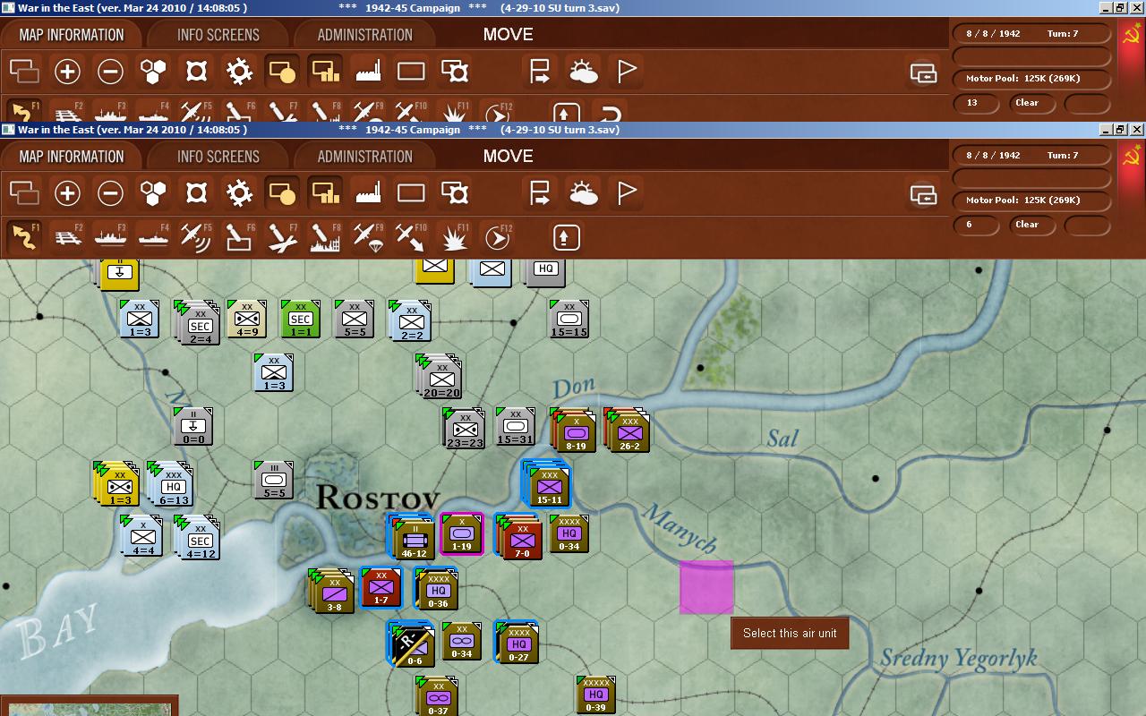Select F5 air recon mode in front window
Image resolution: width=1146 pixels, height=716 pixels.
196,237
